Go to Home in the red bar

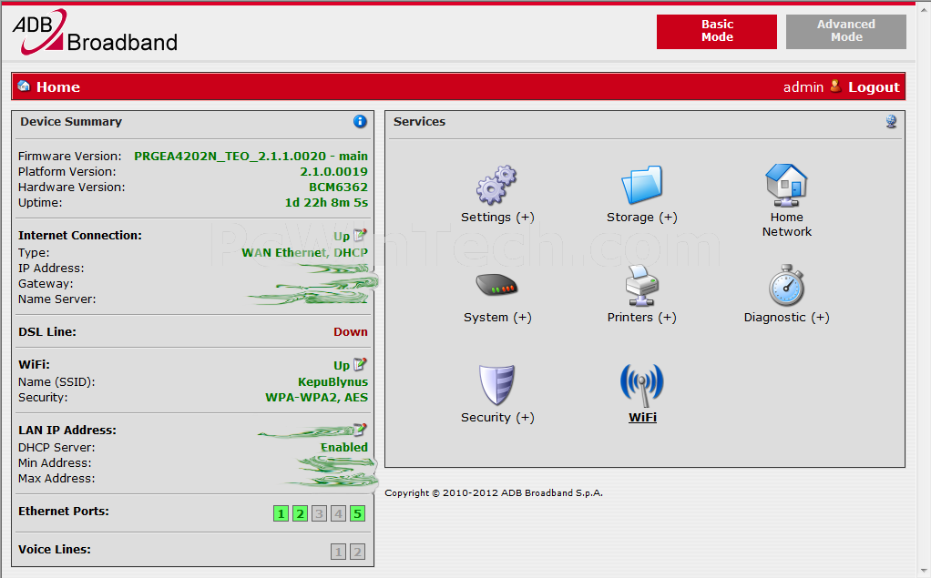pyautogui.click(x=58, y=87)
